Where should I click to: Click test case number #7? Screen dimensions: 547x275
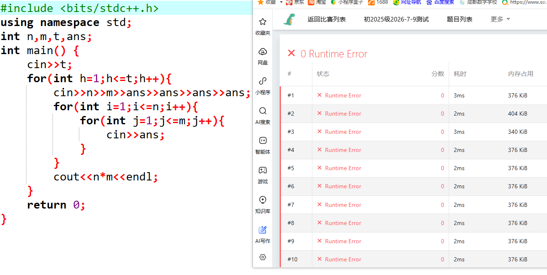tap(291, 205)
